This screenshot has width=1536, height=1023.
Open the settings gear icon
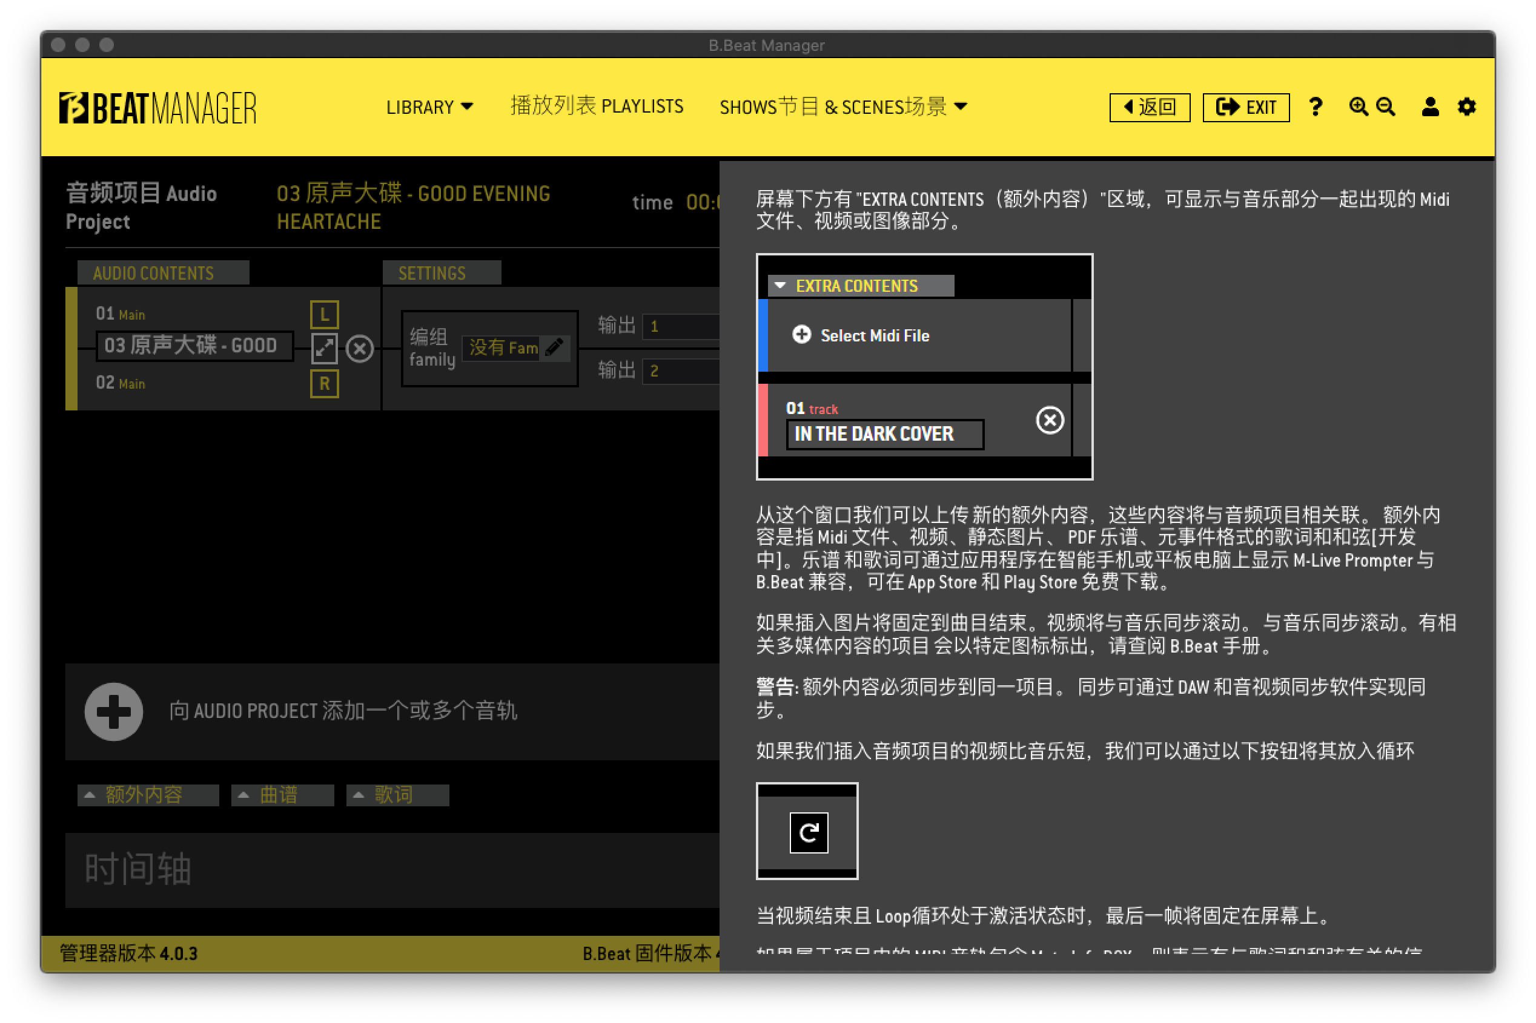coord(1466,107)
